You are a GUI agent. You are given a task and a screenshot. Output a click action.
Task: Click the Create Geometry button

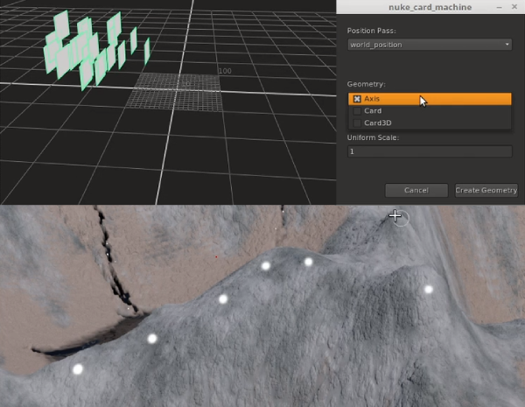pos(486,190)
